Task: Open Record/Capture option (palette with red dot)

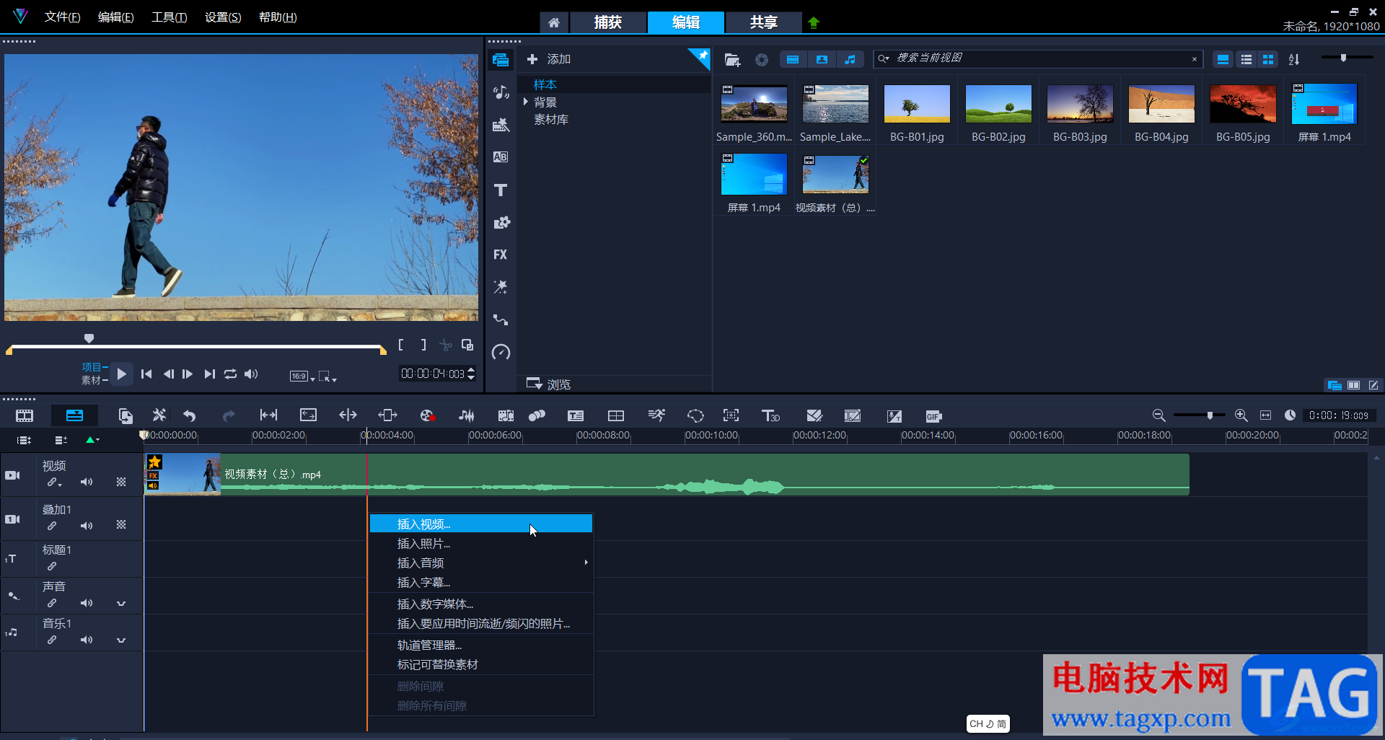Action: pos(427,415)
